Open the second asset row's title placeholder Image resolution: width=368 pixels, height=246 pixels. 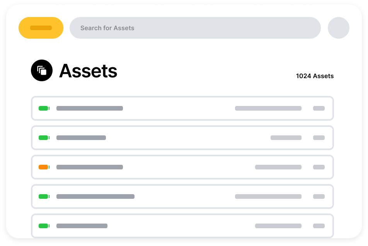(81, 138)
